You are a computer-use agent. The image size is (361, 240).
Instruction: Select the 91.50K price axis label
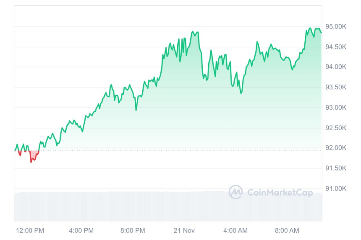coord(336,168)
